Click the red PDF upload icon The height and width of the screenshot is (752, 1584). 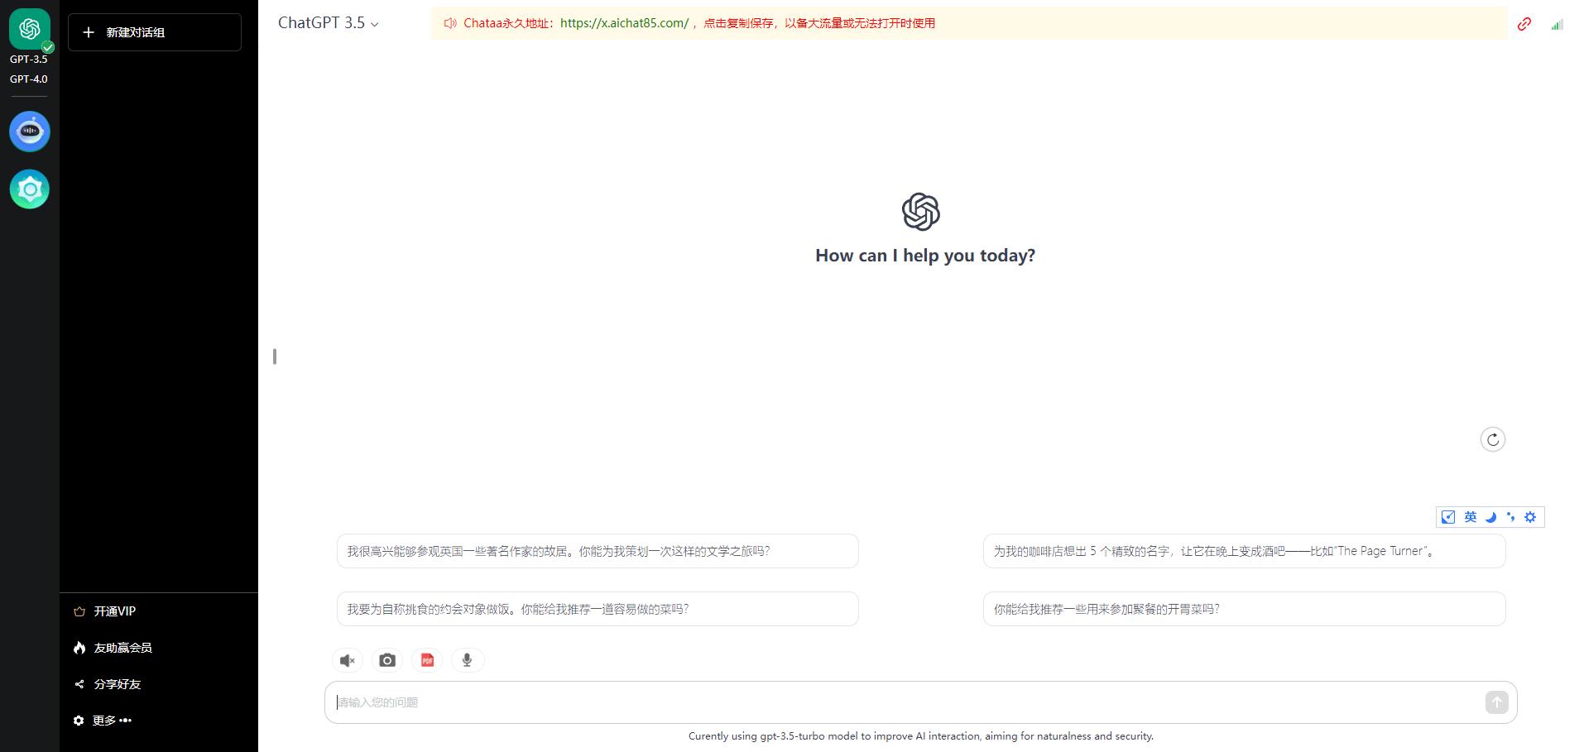point(427,660)
